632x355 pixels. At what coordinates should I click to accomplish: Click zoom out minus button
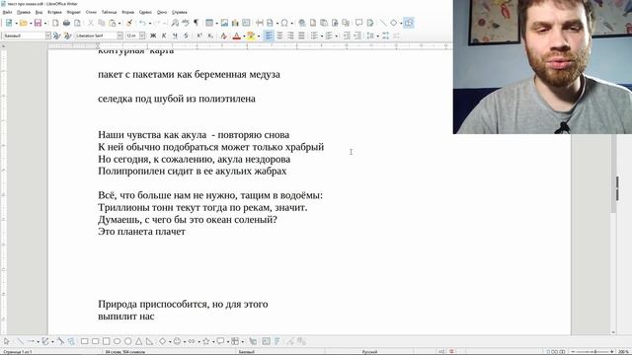click(573, 352)
